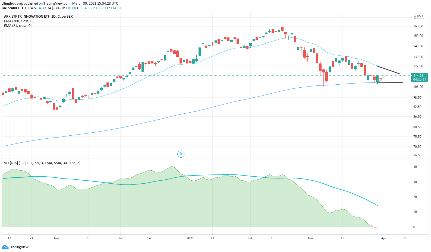Click the Apr label on time axis
The height and width of the screenshot is (252, 431).
[383, 238]
